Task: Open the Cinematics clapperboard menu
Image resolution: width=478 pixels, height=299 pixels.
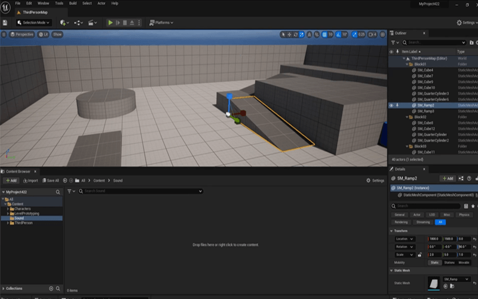Action: coord(93,23)
